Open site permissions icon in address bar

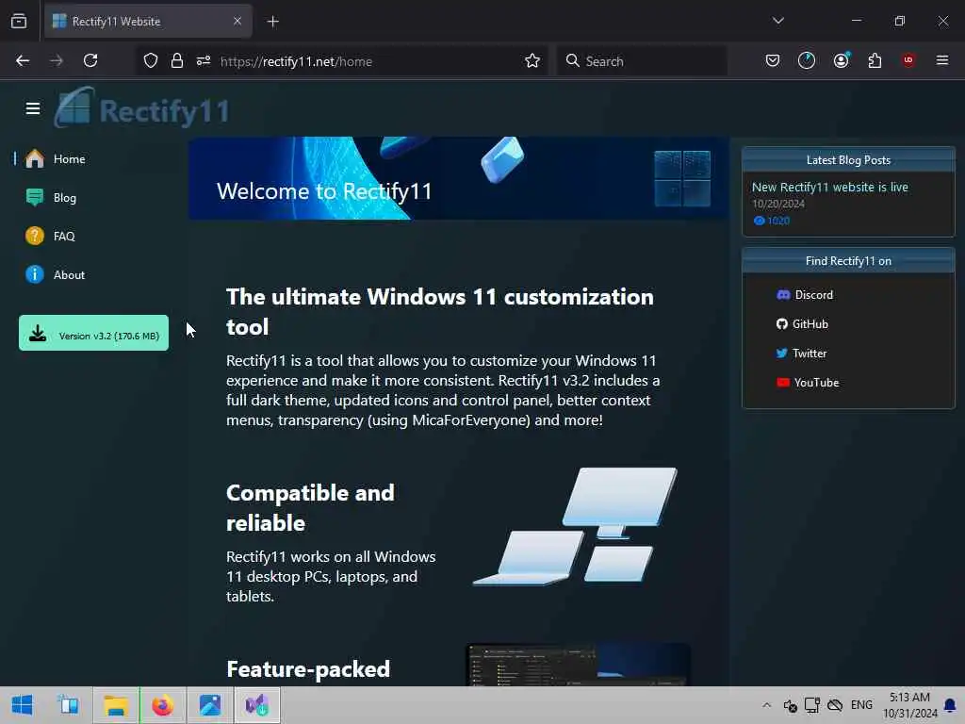204,60
